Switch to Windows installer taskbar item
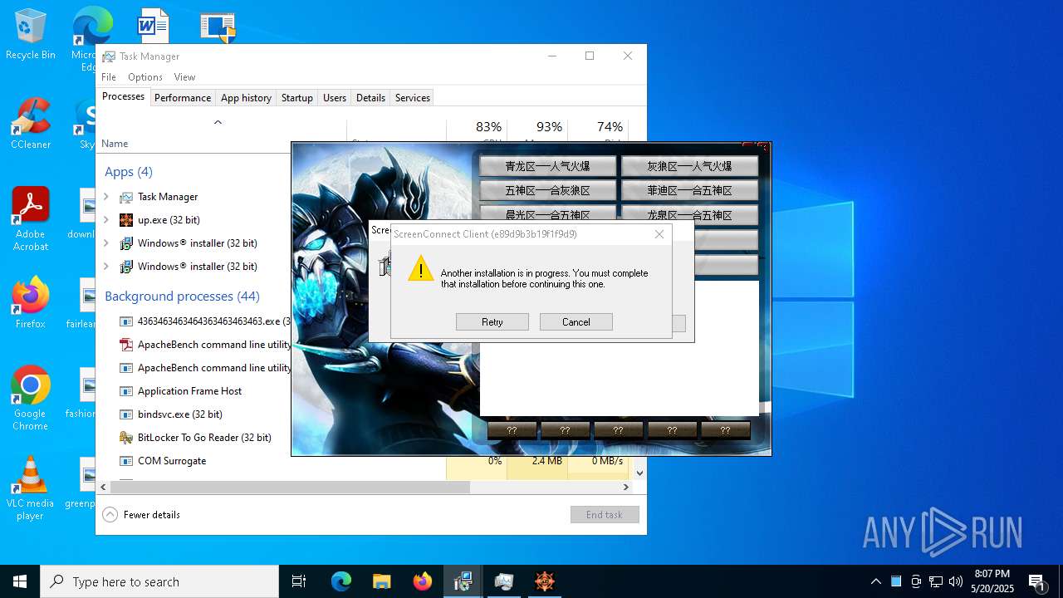Viewport: 1063px width, 598px height. [463, 581]
